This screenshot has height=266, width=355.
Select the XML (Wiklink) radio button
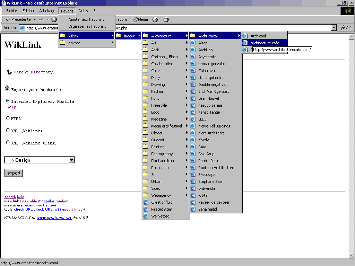[x=8, y=130]
